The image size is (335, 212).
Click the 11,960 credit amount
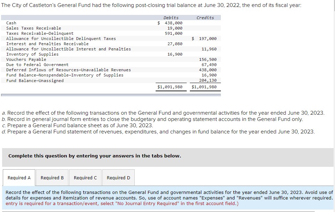pyautogui.click(x=209, y=49)
